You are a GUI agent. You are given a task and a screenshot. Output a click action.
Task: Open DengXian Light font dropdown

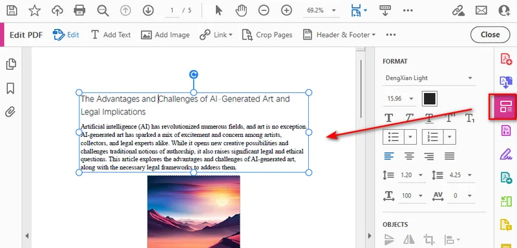coord(429,78)
